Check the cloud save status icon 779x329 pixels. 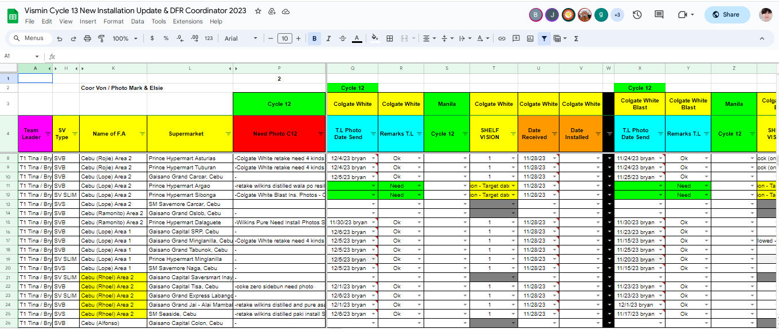point(285,11)
